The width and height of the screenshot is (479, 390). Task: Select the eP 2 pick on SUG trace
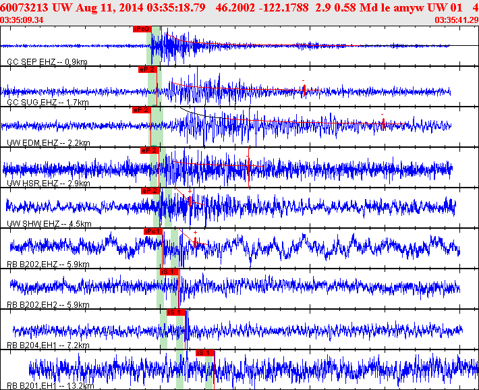pyautogui.click(x=147, y=69)
